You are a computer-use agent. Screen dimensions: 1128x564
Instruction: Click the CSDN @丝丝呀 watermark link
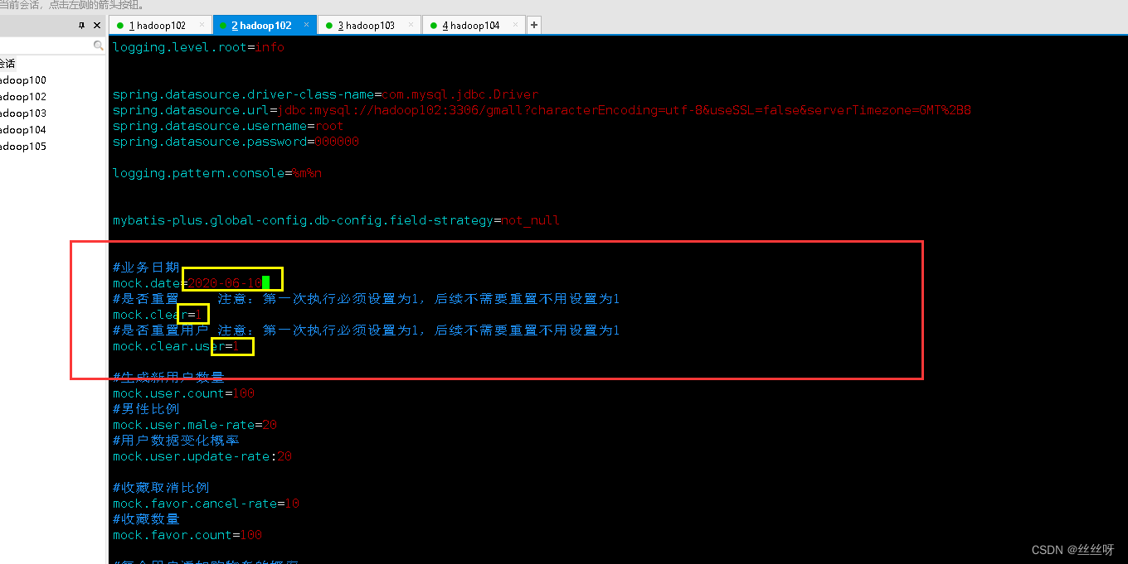coord(1072,549)
